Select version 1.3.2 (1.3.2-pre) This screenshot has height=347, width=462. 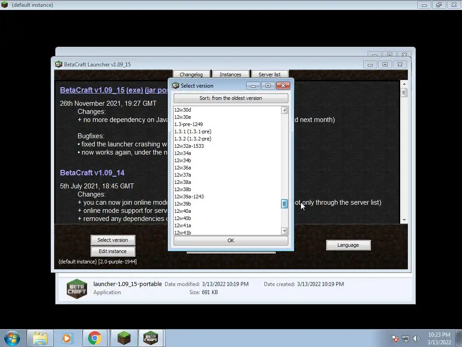(227, 139)
